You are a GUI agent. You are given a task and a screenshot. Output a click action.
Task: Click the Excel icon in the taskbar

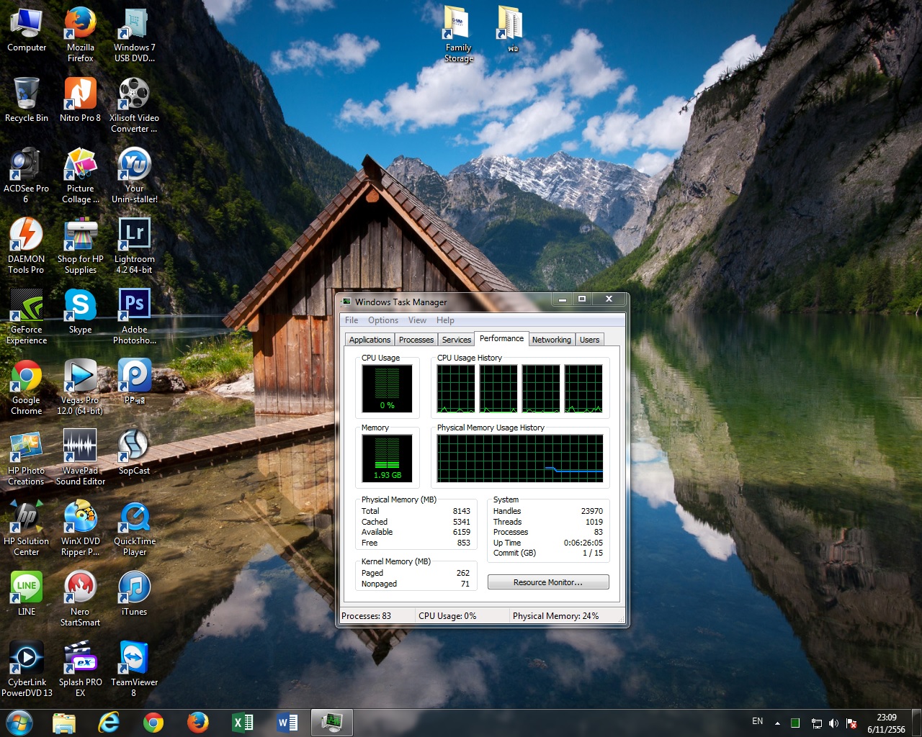pyautogui.click(x=243, y=722)
